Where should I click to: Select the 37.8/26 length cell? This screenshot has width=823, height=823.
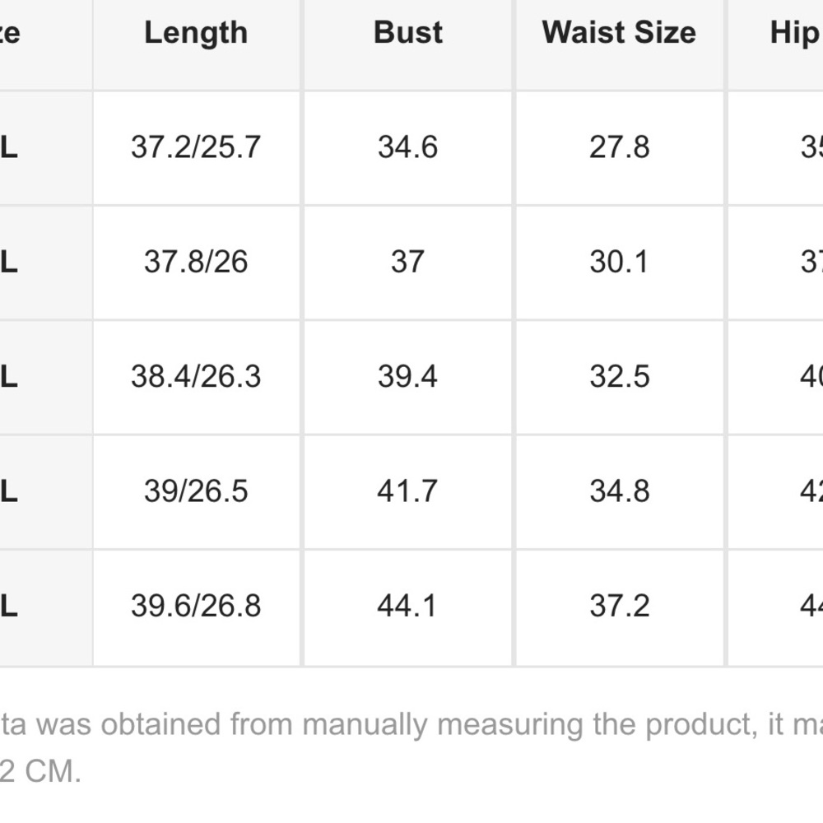[196, 262]
